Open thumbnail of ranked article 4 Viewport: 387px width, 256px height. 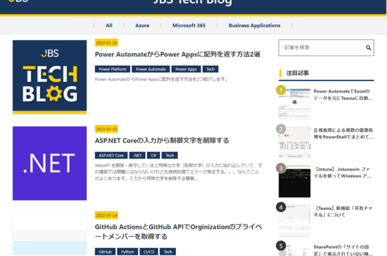tap(294, 221)
